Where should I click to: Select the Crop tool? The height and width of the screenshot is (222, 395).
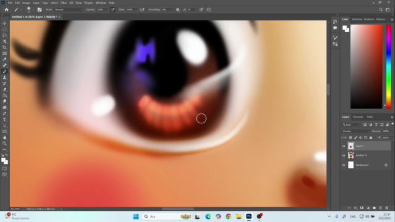pos(4,47)
